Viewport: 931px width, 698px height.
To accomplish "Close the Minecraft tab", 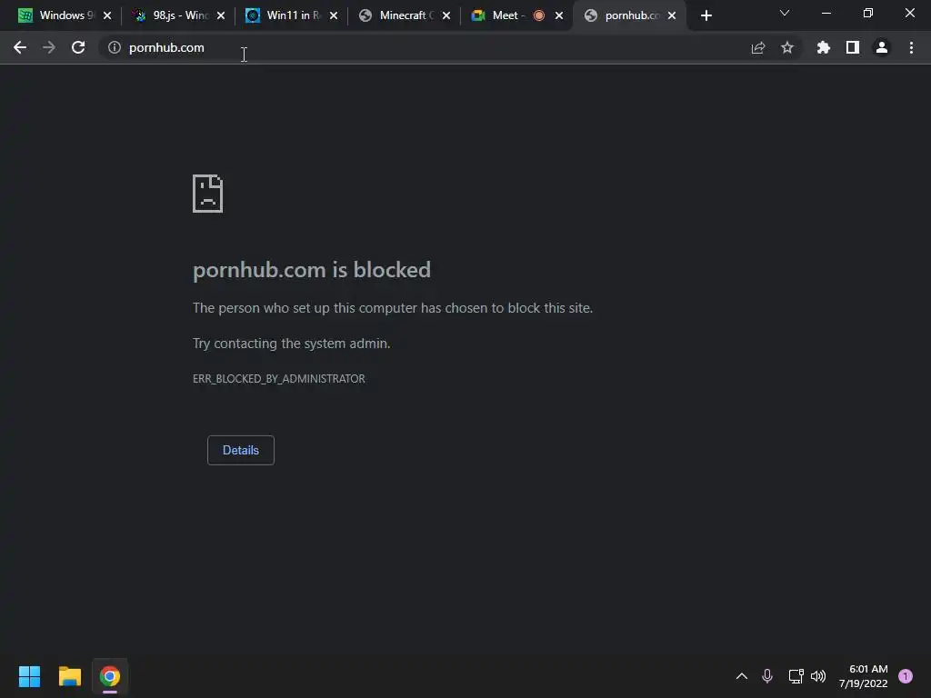I will click(446, 16).
